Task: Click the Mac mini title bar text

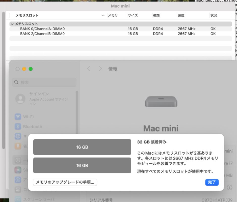Action: point(120,6)
